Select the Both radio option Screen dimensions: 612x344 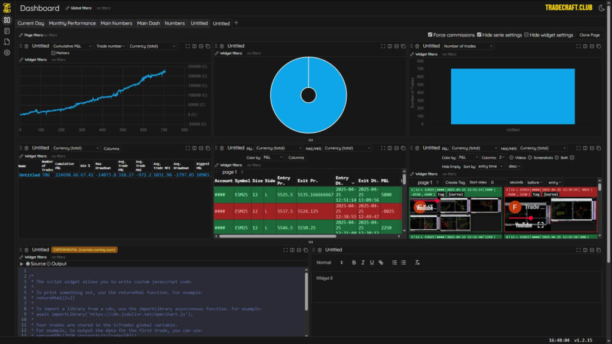557,158
